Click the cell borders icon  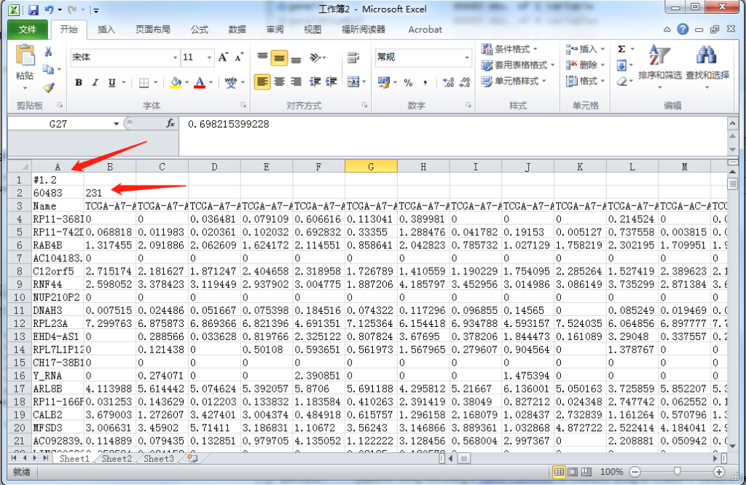(144, 83)
